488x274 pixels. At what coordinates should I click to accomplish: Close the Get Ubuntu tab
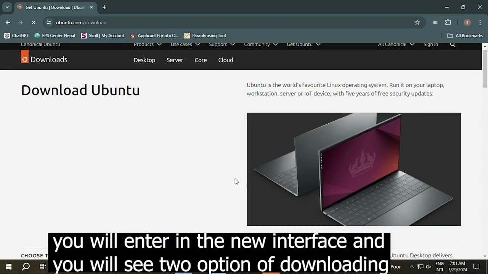91,7
